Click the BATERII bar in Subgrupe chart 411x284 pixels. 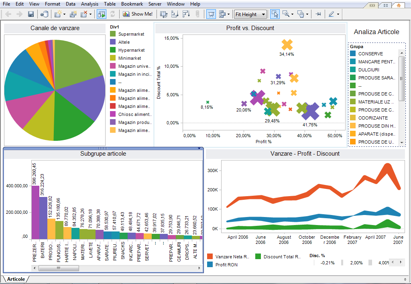click(43, 218)
